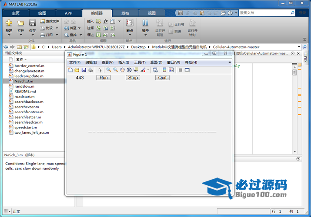This screenshot has height=217, width=311.
Task: Open the 帮助(H) menu in Figure 1
Action: pos(191,62)
